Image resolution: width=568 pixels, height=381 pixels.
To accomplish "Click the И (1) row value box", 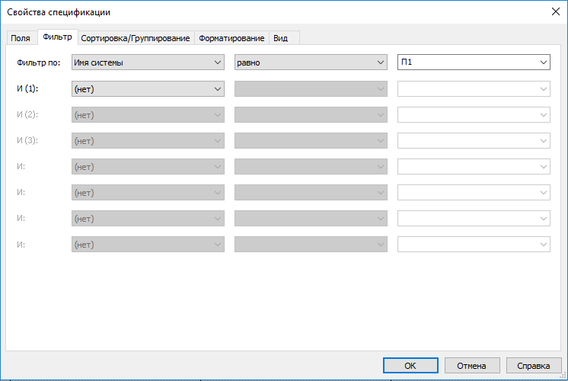I will click(x=474, y=89).
